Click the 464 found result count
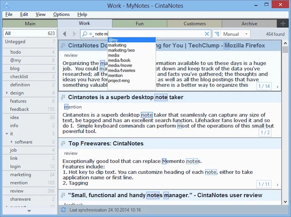Screen dimensions: 291x217 point(275,34)
